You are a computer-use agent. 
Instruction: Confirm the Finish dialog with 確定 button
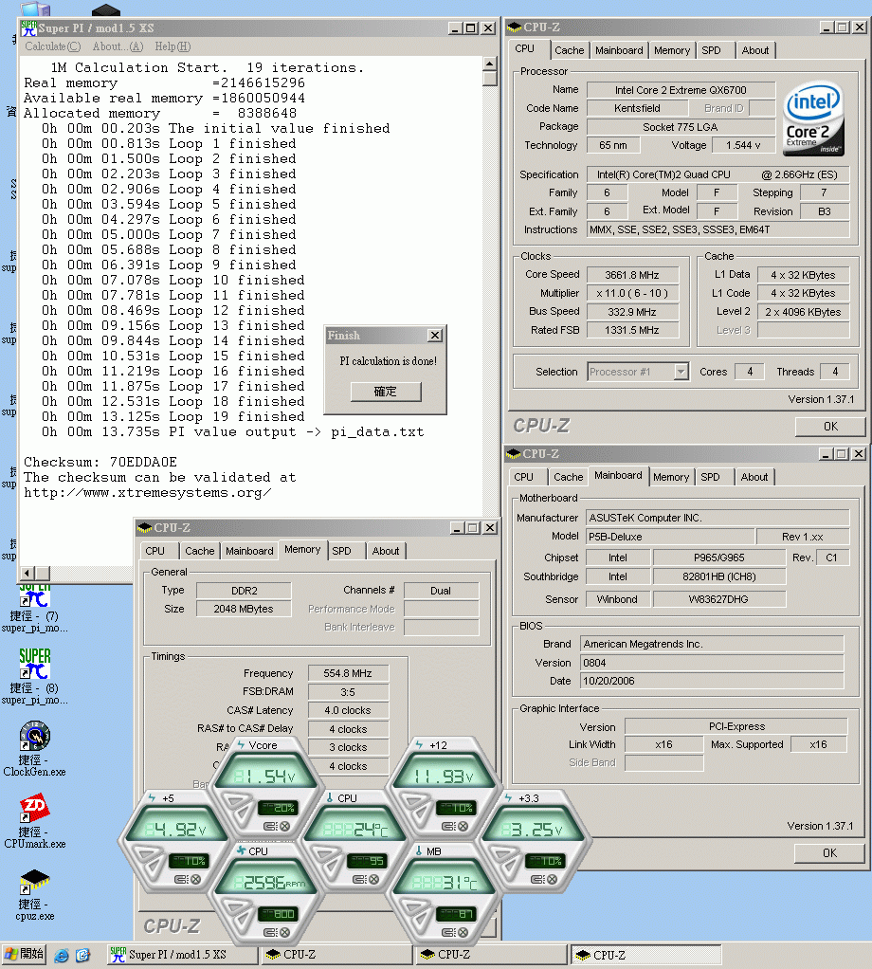386,392
